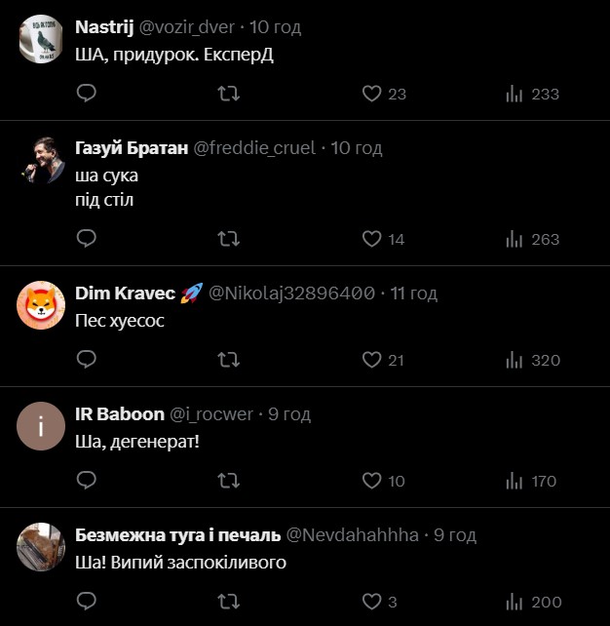Click Dim Kravec's Shiba avatar
Viewport: 610px width, 626px height.
(x=41, y=305)
